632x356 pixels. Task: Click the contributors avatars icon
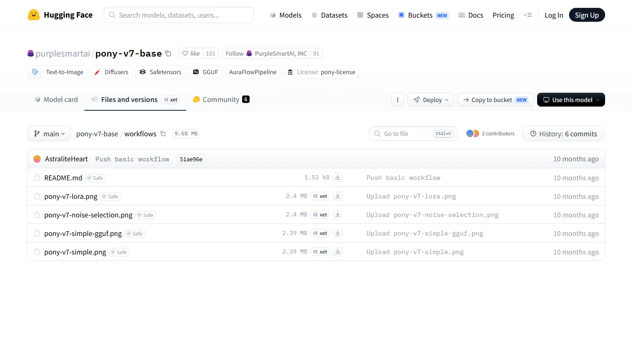(x=473, y=133)
